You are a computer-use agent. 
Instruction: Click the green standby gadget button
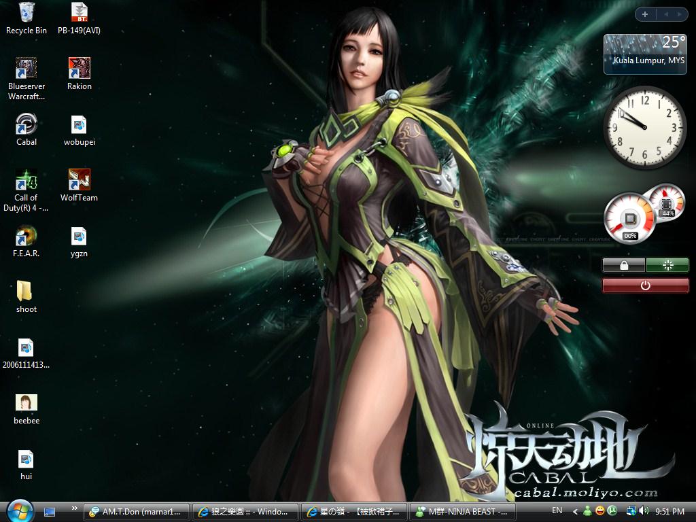pyautogui.click(x=667, y=266)
